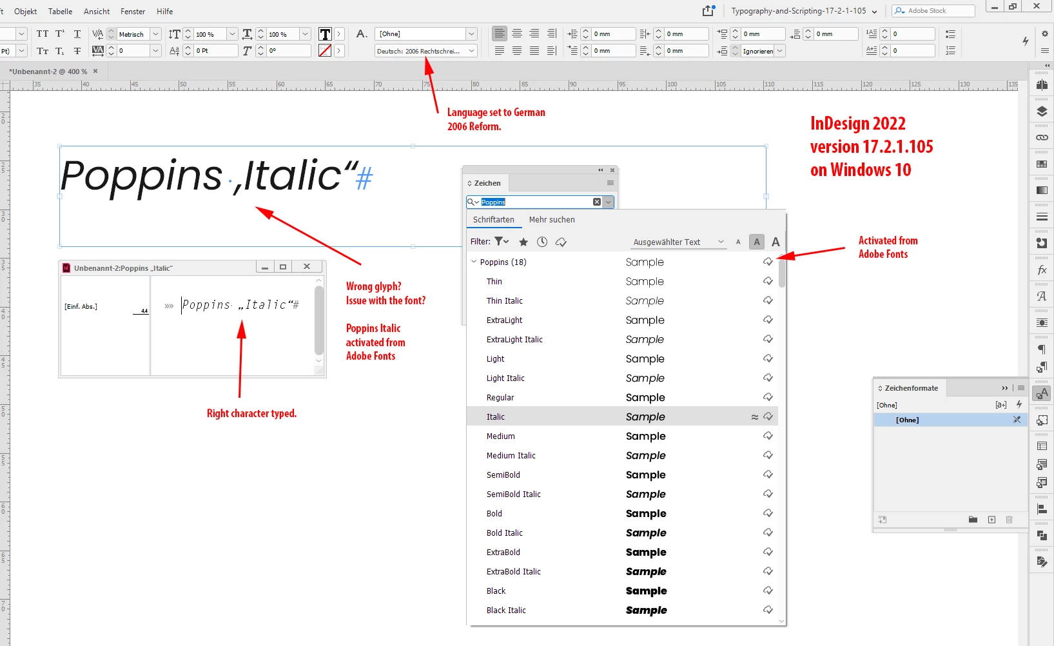
Task: Open the Hilfe menu
Action: pyautogui.click(x=164, y=11)
